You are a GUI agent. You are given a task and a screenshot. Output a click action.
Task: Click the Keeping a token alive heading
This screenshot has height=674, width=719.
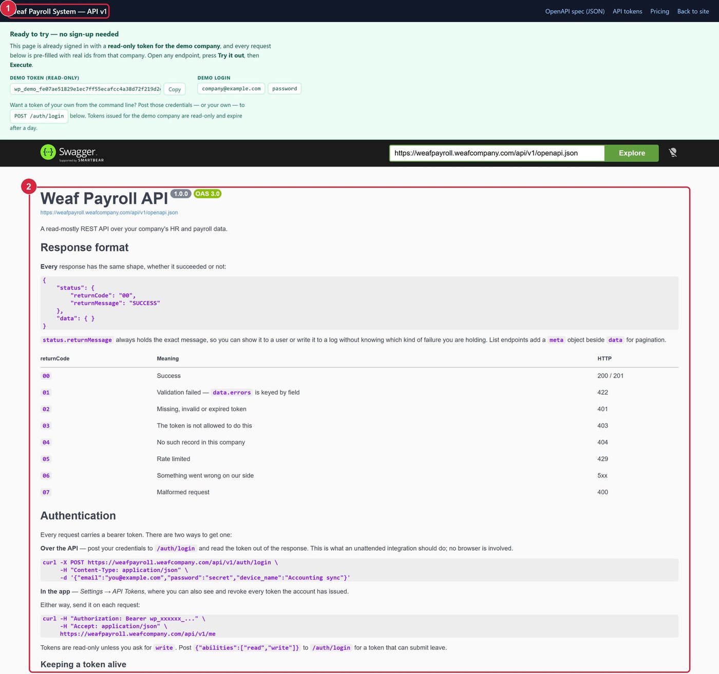(83, 664)
